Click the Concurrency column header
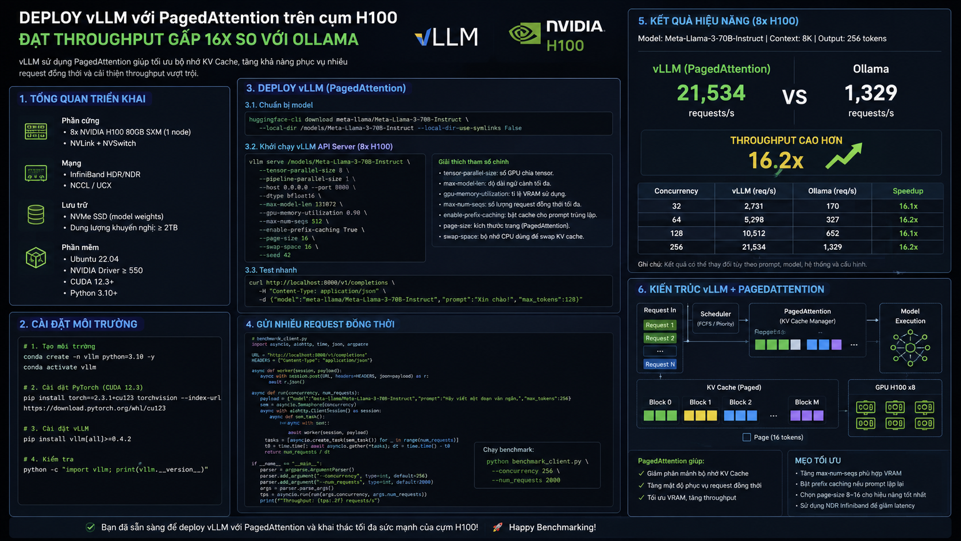Screen dimensions: 961x541 tap(676, 191)
